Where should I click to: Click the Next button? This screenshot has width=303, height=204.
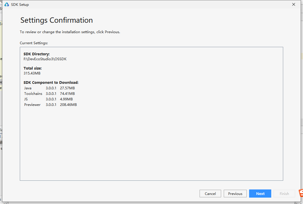coord(260,194)
